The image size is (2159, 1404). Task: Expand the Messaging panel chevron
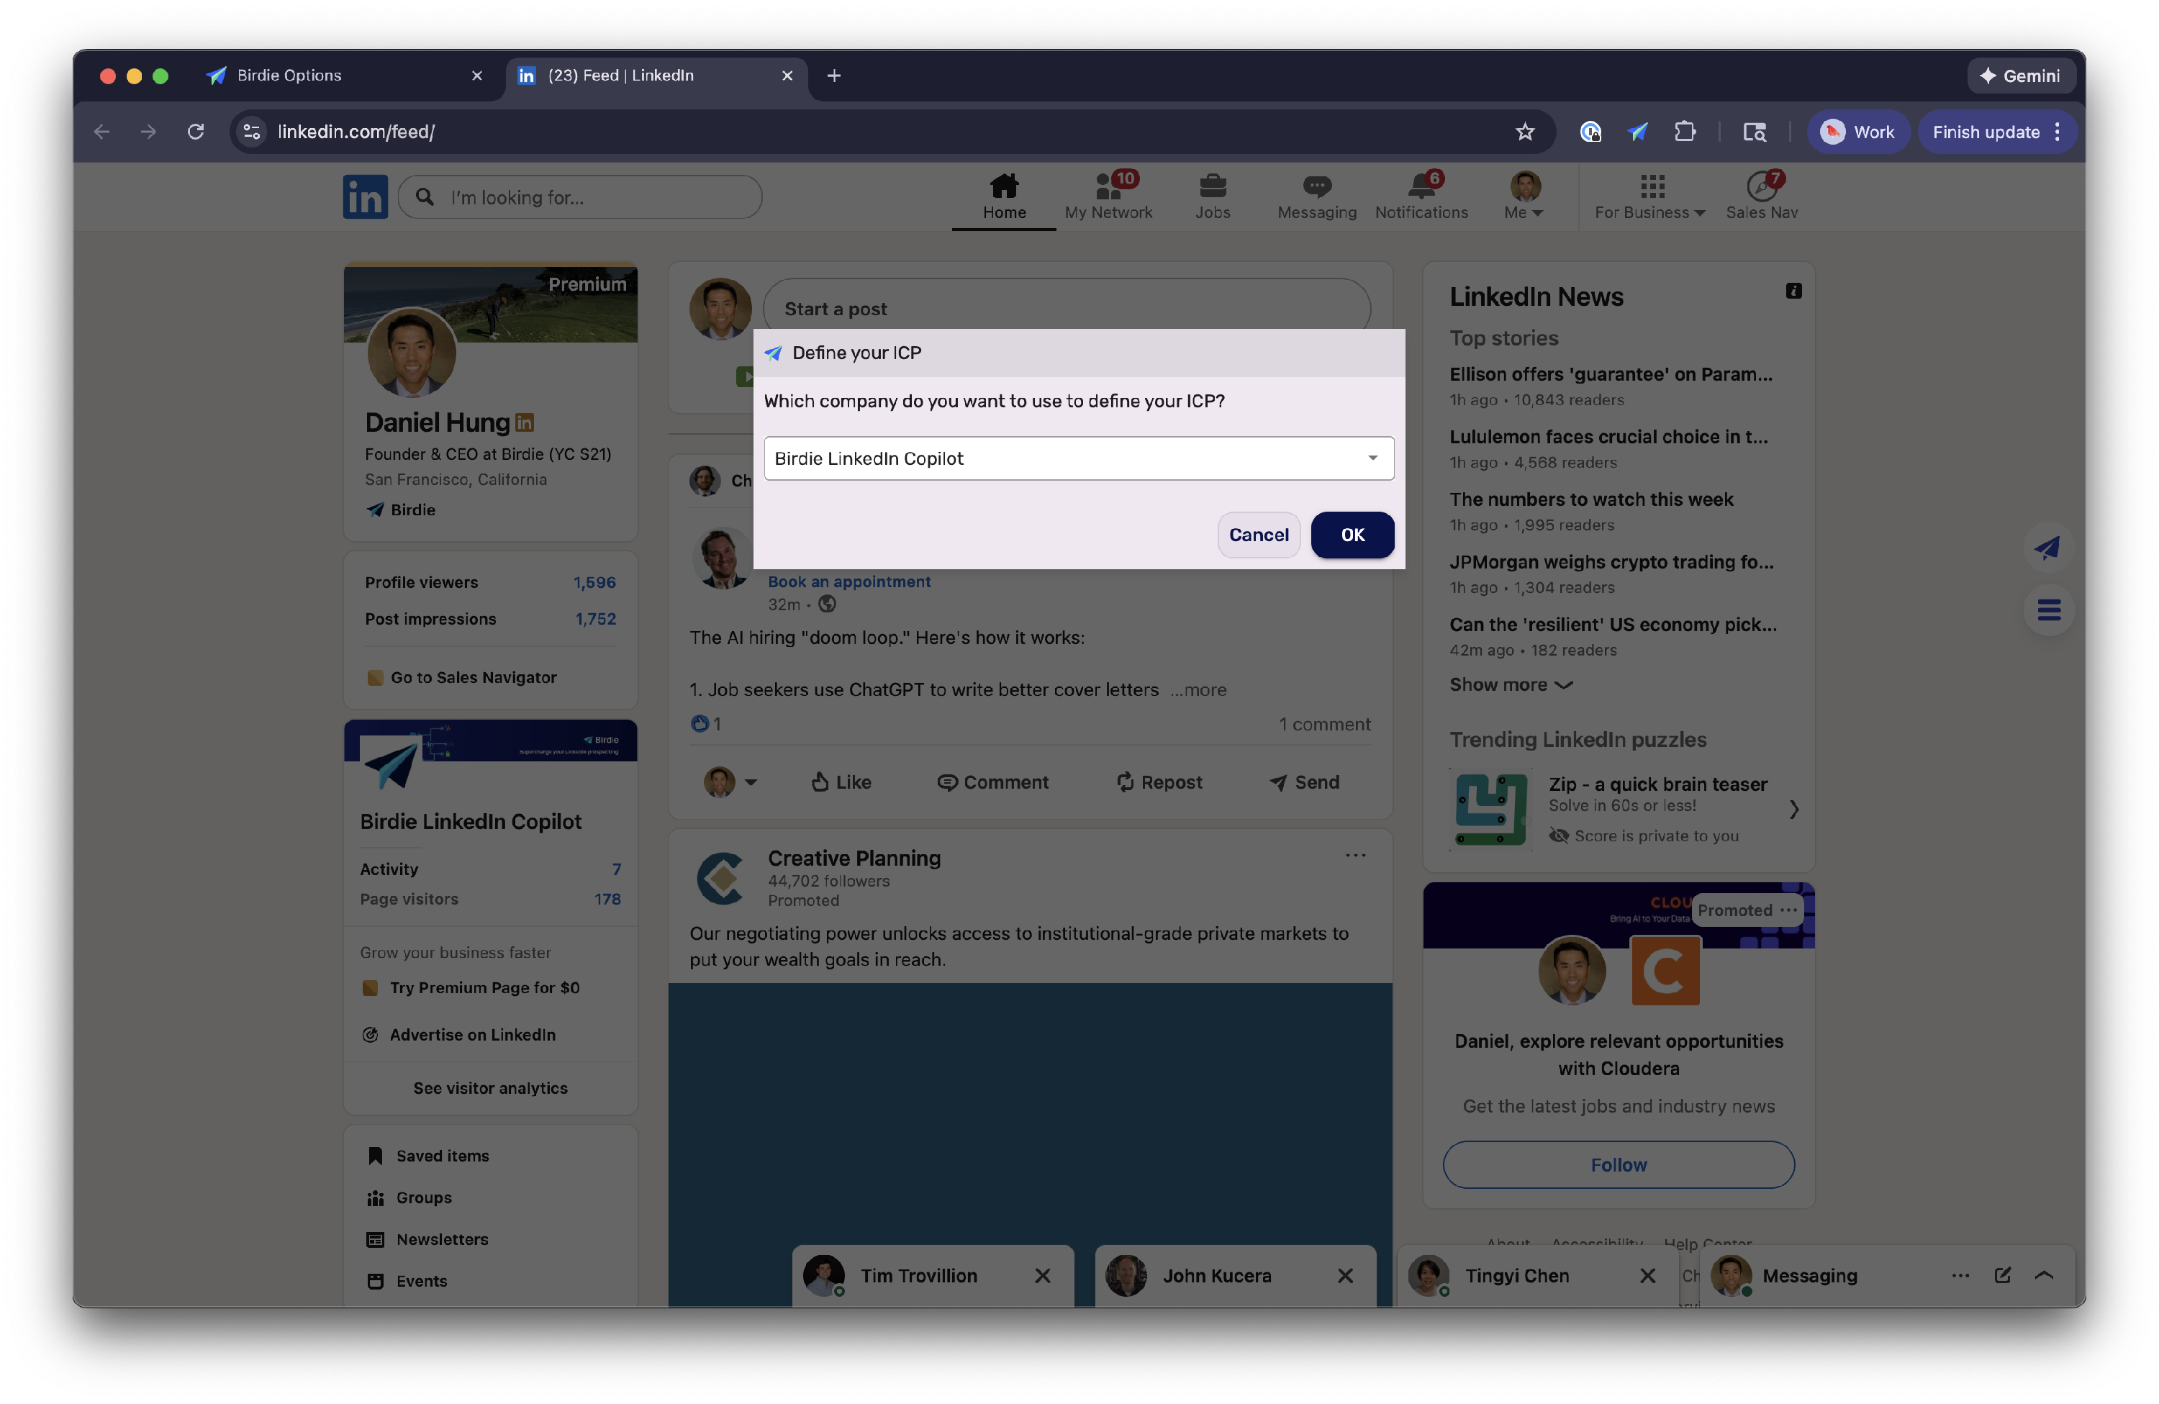point(2044,1275)
